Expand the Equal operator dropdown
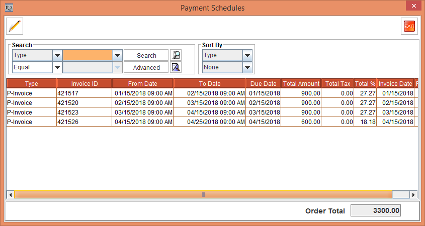 (57, 67)
